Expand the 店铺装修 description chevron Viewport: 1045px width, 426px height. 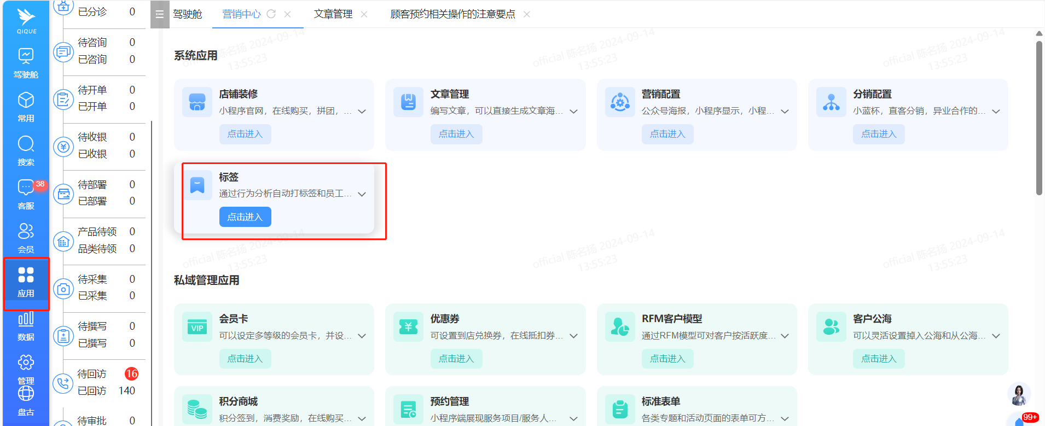362,112
